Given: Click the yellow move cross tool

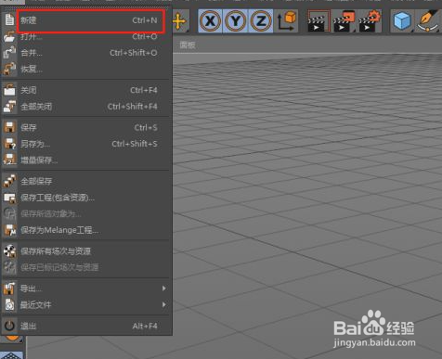Looking at the screenshot, I should click(179, 21).
